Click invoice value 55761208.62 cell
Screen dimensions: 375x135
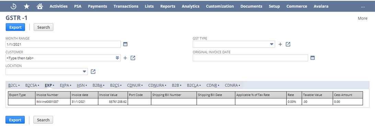click(113, 102)
